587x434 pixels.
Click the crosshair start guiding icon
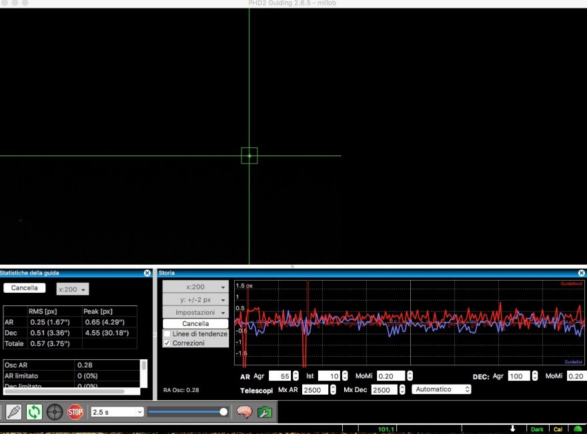click(54, 412)
